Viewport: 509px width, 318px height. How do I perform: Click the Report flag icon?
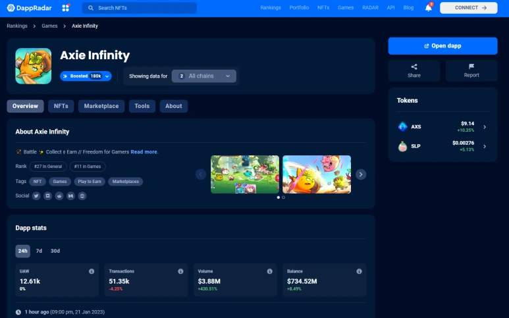471,66
